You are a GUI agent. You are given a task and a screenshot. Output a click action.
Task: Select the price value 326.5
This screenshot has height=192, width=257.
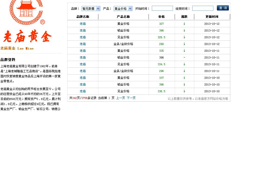161,37
